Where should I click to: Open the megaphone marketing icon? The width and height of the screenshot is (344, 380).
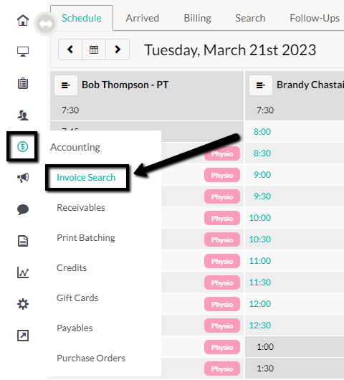[23, 177]
